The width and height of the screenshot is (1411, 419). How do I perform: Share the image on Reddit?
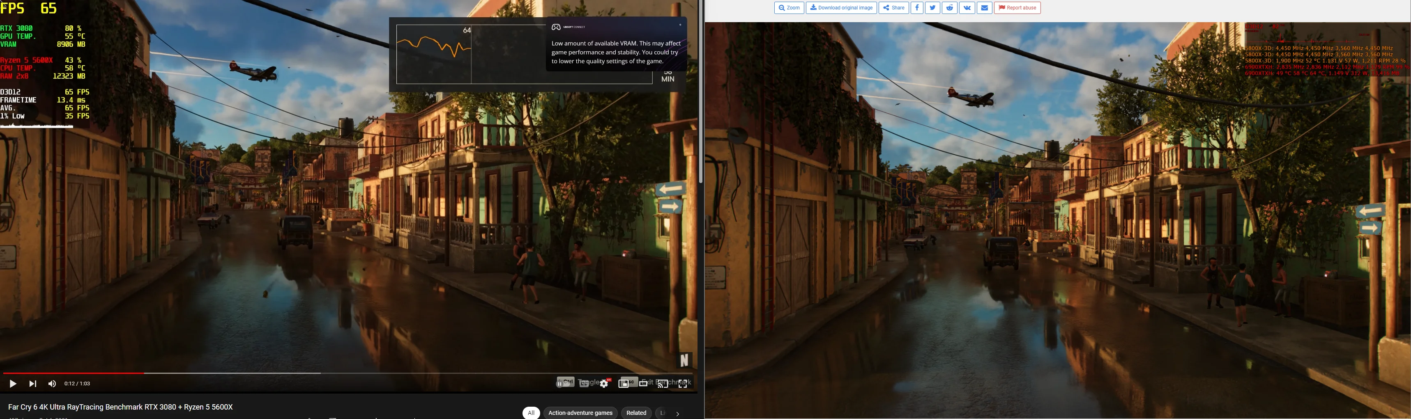[950, 8]
